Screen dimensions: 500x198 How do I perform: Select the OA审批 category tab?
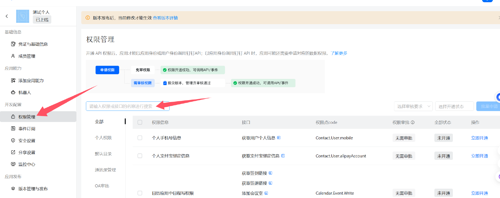102,186
